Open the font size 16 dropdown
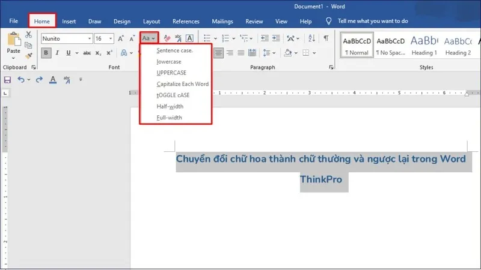The image size is (481, 270). coord(111,38)
